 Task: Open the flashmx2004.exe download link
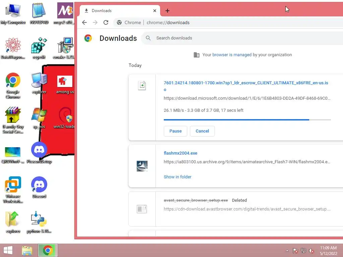tap(181, 153)
